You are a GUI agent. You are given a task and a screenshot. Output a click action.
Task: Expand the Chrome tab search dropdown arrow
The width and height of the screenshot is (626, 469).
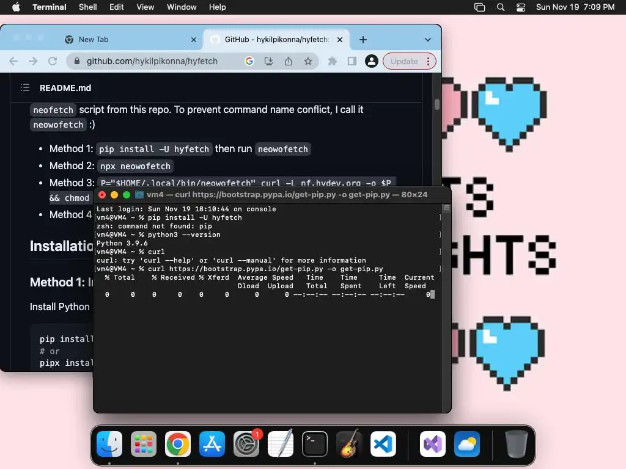tap(428, 40)
